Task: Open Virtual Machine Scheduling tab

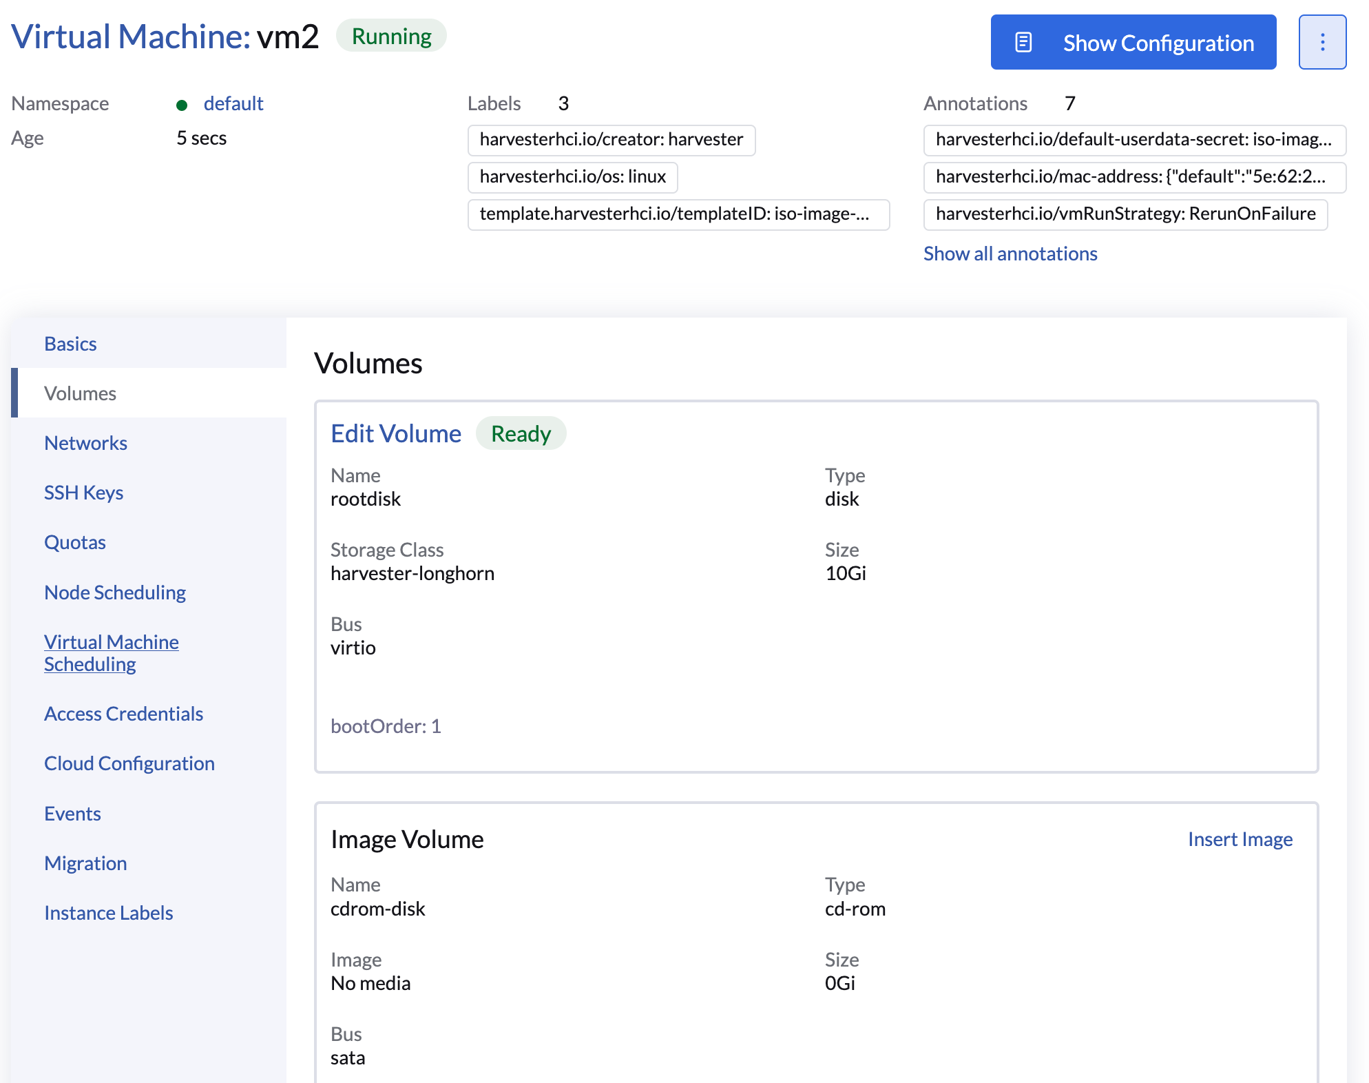Action: click(111, 652)
